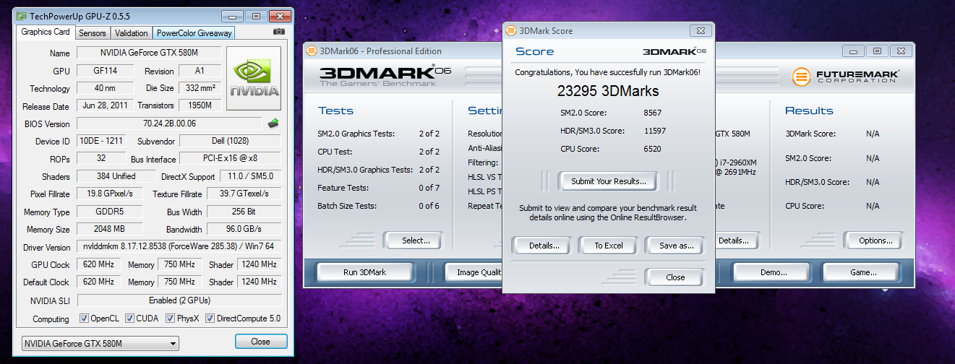
Task: Click the BIOS save chip icon
Action: tap(273, 123)
